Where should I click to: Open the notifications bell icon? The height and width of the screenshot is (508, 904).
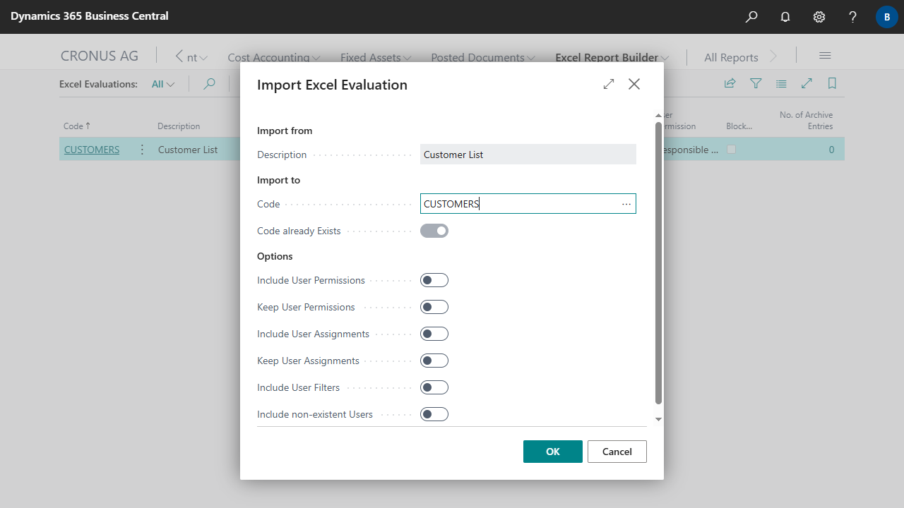(x=785, y=16)
